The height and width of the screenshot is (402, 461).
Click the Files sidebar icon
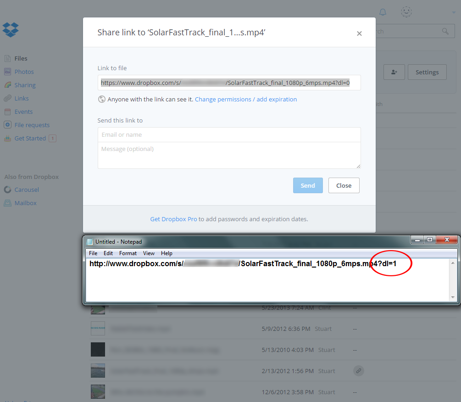tap(8, 59)
